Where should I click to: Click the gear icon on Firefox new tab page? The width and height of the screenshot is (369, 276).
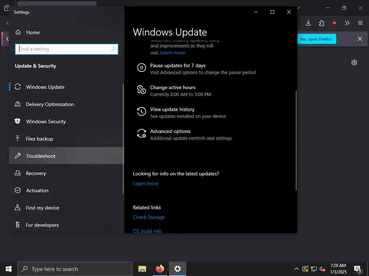pyautogui.click(x=354, y=63)
